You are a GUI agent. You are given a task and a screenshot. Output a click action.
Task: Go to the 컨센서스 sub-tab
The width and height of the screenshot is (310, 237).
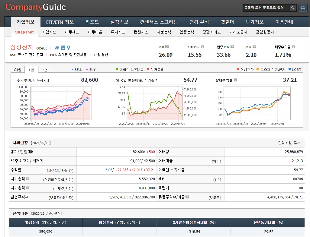[141, 32]
